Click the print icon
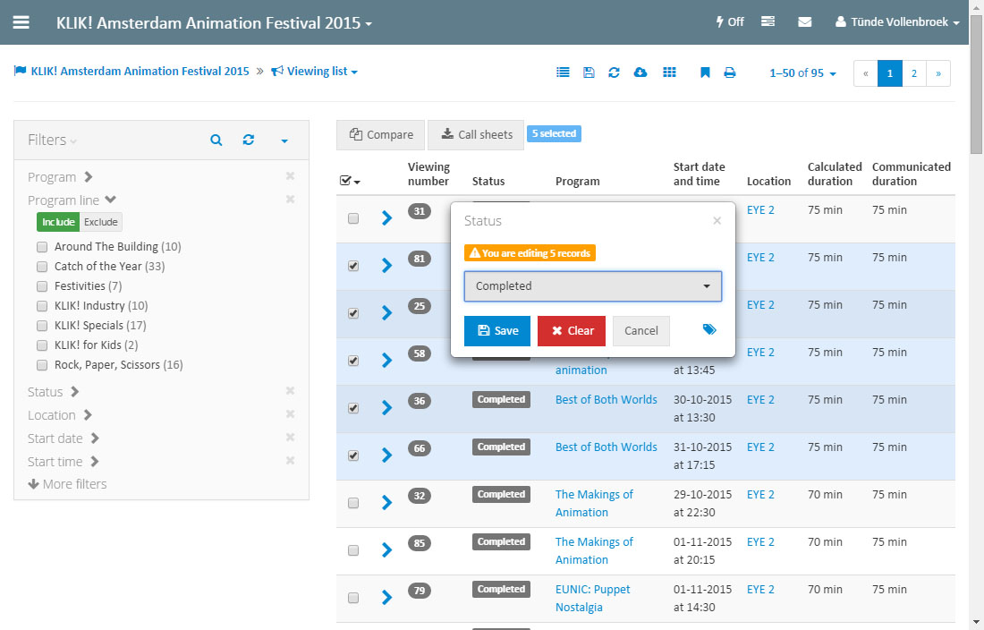This screenshot has height=630, width=984. pos(730,72)
